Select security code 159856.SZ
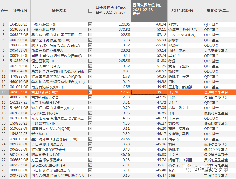Viewport: 236px width, 179px height. [x=19, y=123]
